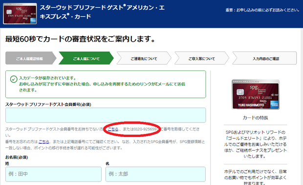Click the large SPG Amex card image in sidebar

(256, 94)
